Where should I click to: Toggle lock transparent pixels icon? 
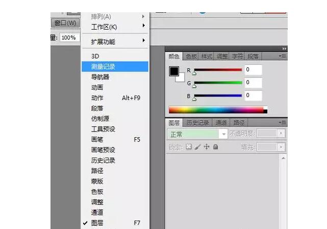[189, 147]
